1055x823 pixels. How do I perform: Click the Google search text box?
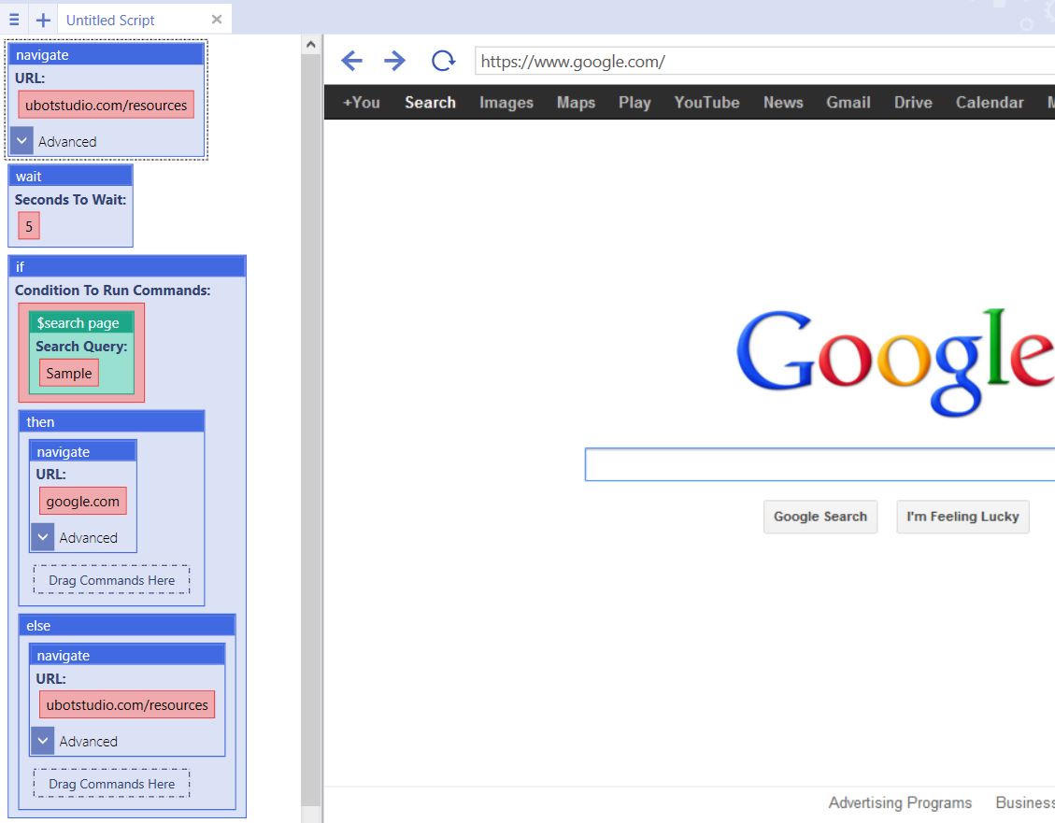(820, 464)
